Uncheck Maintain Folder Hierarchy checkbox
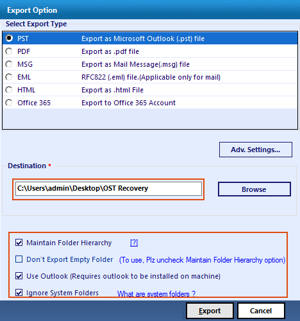300x321 pixels. click(19, 243)
